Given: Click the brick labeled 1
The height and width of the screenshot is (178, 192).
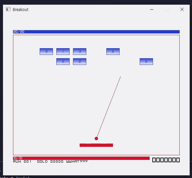Looking at the screenshot, I should (63, 52).
